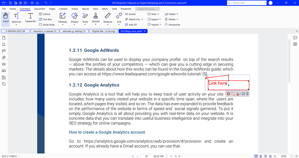Click the analytics.google.com provision URL
Viewport: 299px width, 158px height.
click(142, 141)
